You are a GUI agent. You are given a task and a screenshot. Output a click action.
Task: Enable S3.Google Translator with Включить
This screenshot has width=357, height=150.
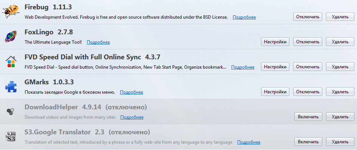[308, 142]
